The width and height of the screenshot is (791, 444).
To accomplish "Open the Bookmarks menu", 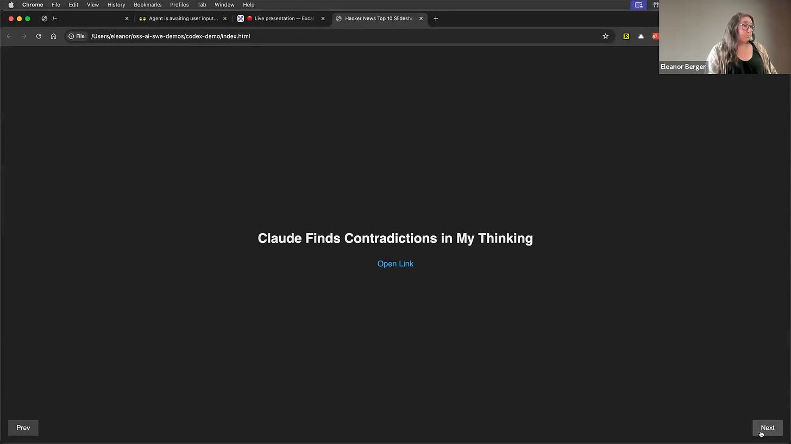I will 147,4.
